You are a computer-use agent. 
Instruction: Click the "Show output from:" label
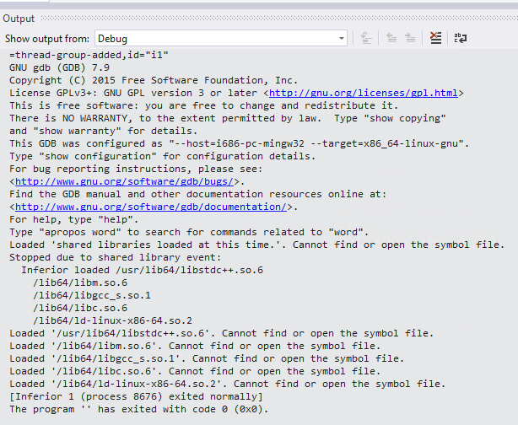click(x=46, y=39)
